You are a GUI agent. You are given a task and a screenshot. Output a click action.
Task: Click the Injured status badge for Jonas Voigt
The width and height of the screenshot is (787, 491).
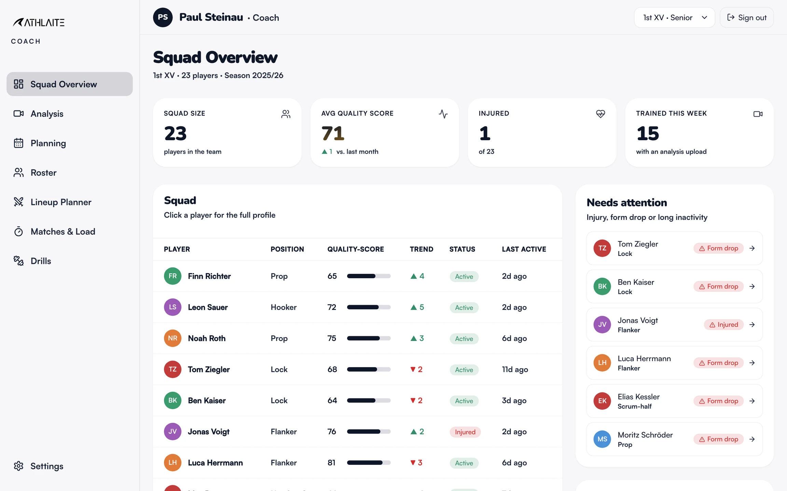[465, 432]
